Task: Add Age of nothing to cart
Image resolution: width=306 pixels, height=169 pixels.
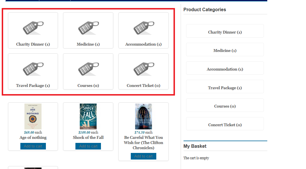Action: (x=33, y=146)
